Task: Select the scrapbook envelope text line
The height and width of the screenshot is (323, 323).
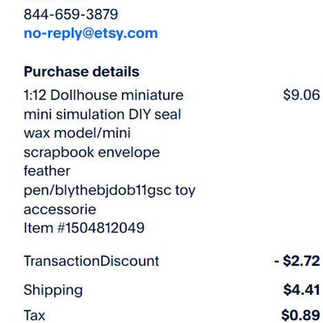Action: click(x=92, y=153)
